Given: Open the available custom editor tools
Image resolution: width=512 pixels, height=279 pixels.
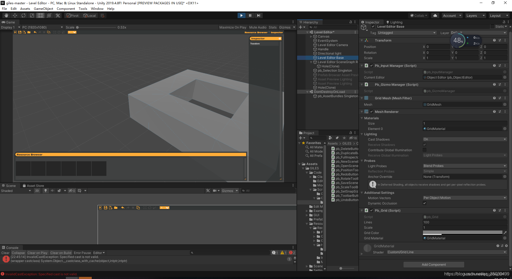Looking at the screenshot, I should (x=58, y=15).
